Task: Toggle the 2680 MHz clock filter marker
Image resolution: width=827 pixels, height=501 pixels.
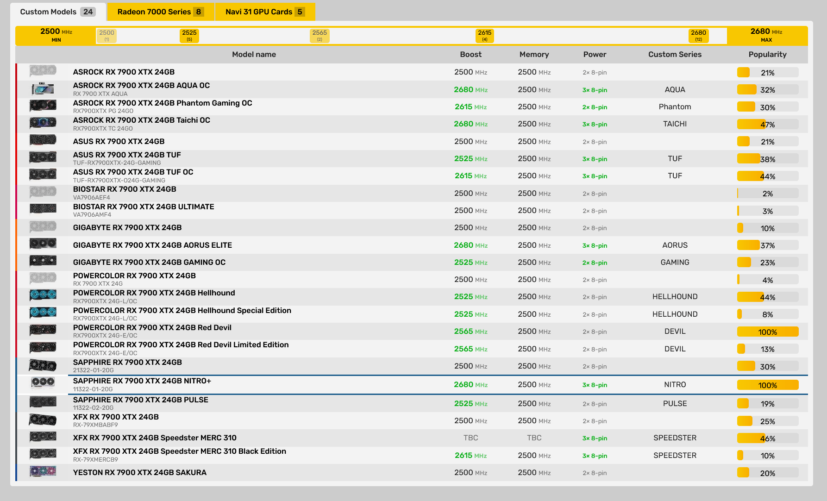Action: pos(698,35)
